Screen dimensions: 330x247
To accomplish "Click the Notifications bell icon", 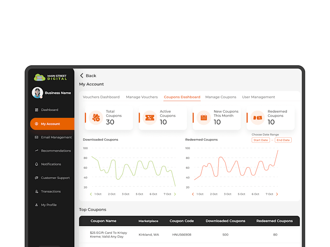I will point(36,164).
